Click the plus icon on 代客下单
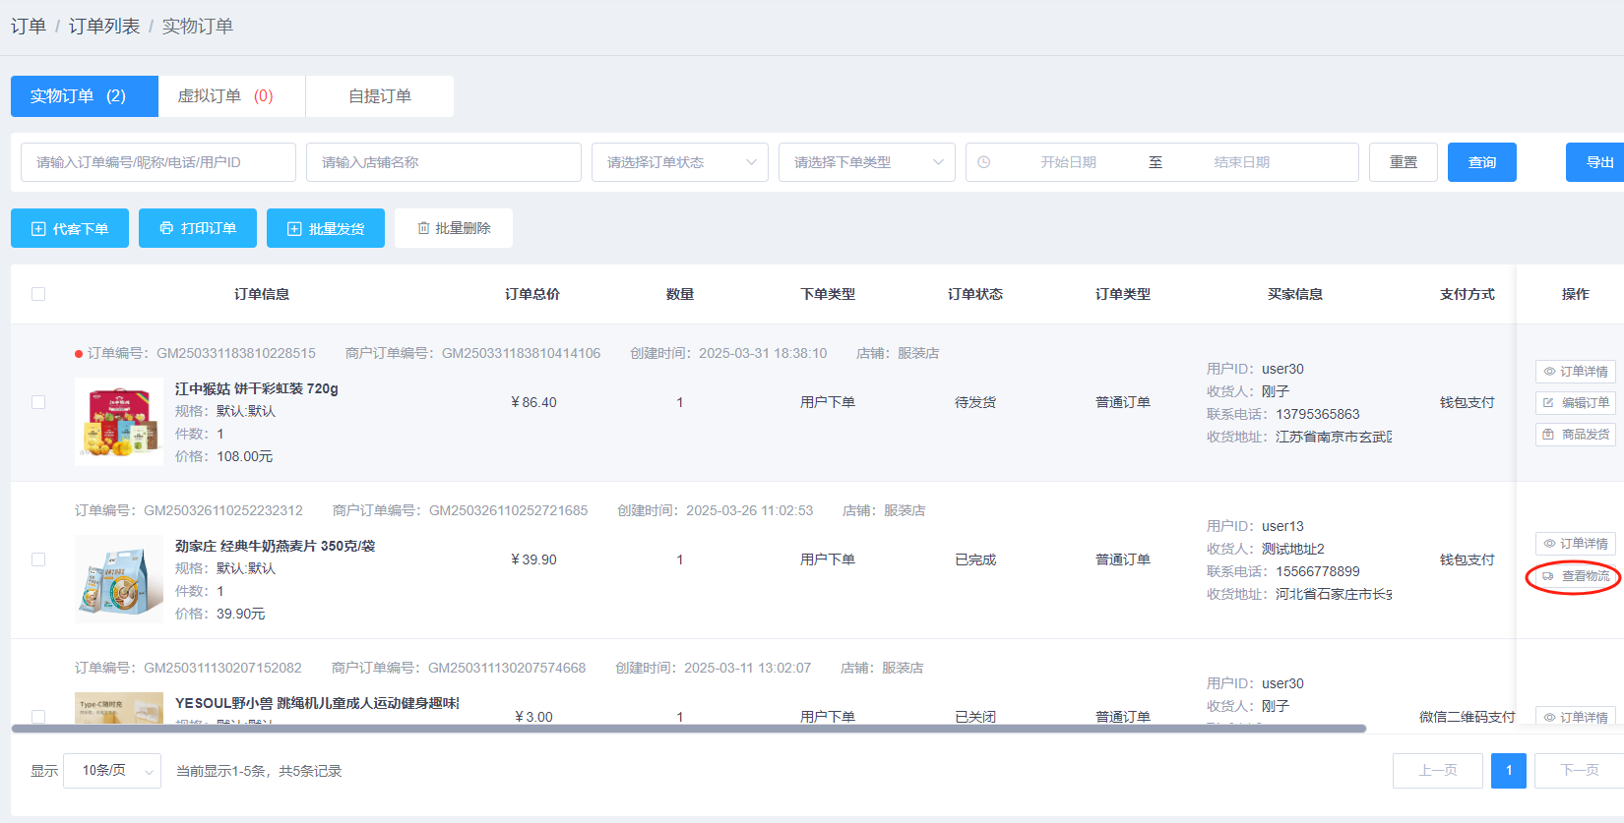This screenshot has width=1624, height=823. [38, 229]
